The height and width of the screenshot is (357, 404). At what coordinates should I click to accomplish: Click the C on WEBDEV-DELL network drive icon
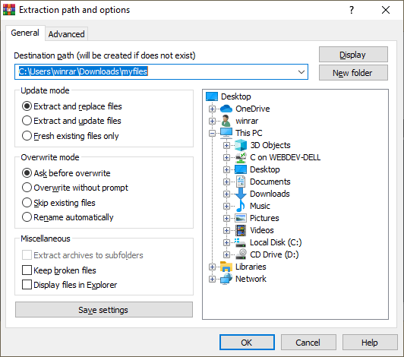click(x=241, y=157)
